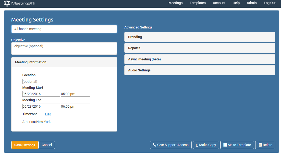Click the Cancel button

point(47,145)
